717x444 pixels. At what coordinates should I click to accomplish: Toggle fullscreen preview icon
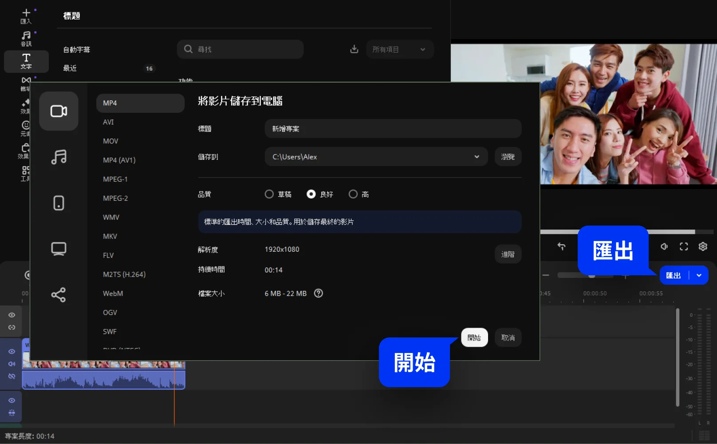[684, 246]
